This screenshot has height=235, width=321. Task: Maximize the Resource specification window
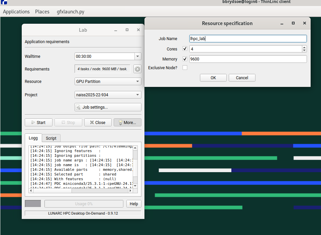point(293,23)
